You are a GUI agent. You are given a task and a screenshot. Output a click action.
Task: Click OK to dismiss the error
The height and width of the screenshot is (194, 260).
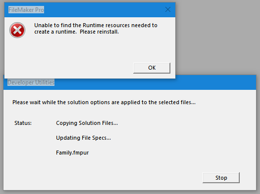click(152, 68)
